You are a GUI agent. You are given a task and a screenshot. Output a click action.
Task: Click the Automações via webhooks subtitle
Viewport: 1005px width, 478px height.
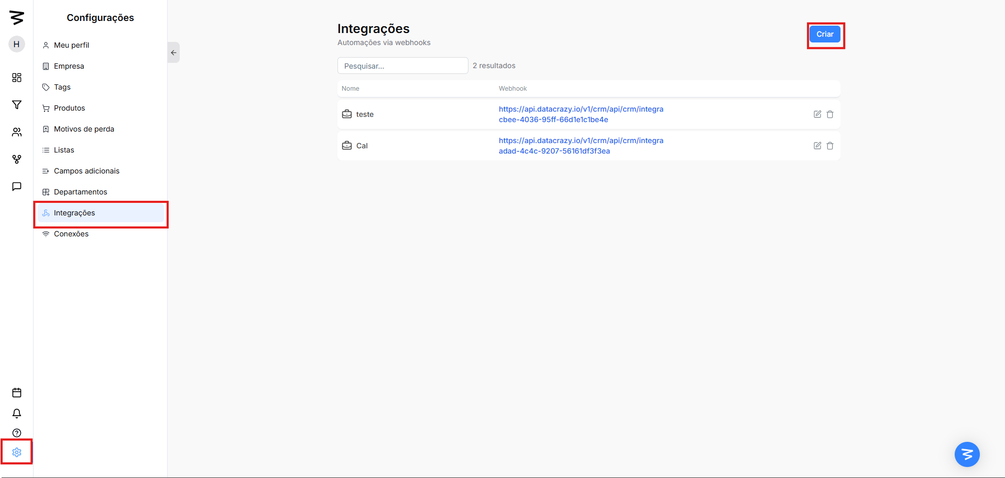click(x=384, y=42)
